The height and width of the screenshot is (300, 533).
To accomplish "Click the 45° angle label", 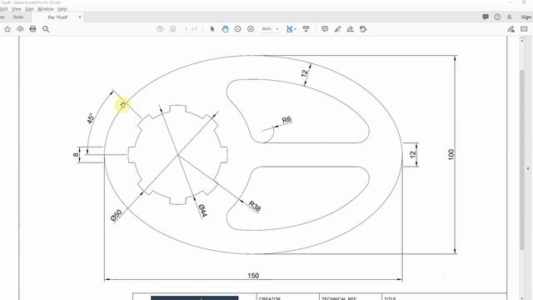I will [91, 118].
